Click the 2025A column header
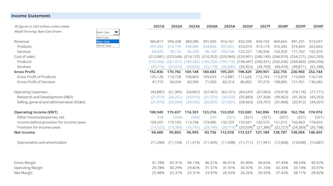The height and width of the screenshot is (186, 333). [230, 26]
